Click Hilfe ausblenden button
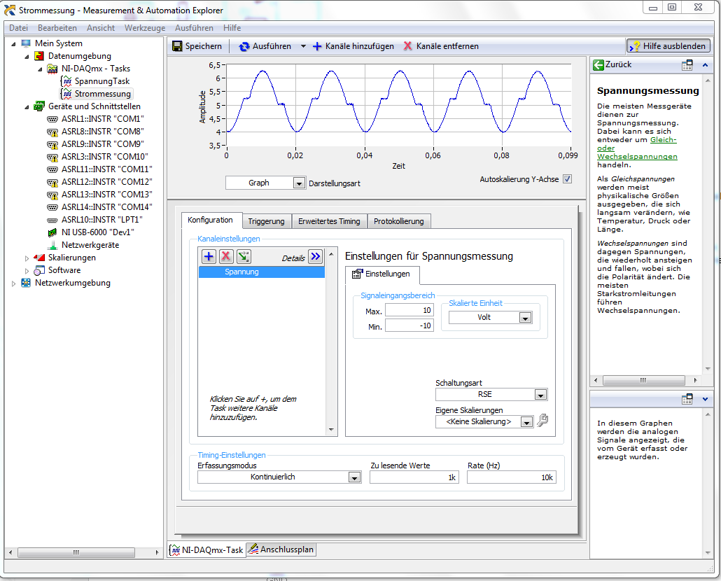Viewport: 721px width, 581px height. point(668,46)
